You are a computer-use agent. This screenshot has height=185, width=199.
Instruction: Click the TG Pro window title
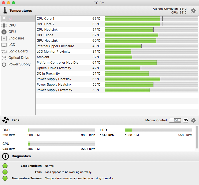click(99, 3)
